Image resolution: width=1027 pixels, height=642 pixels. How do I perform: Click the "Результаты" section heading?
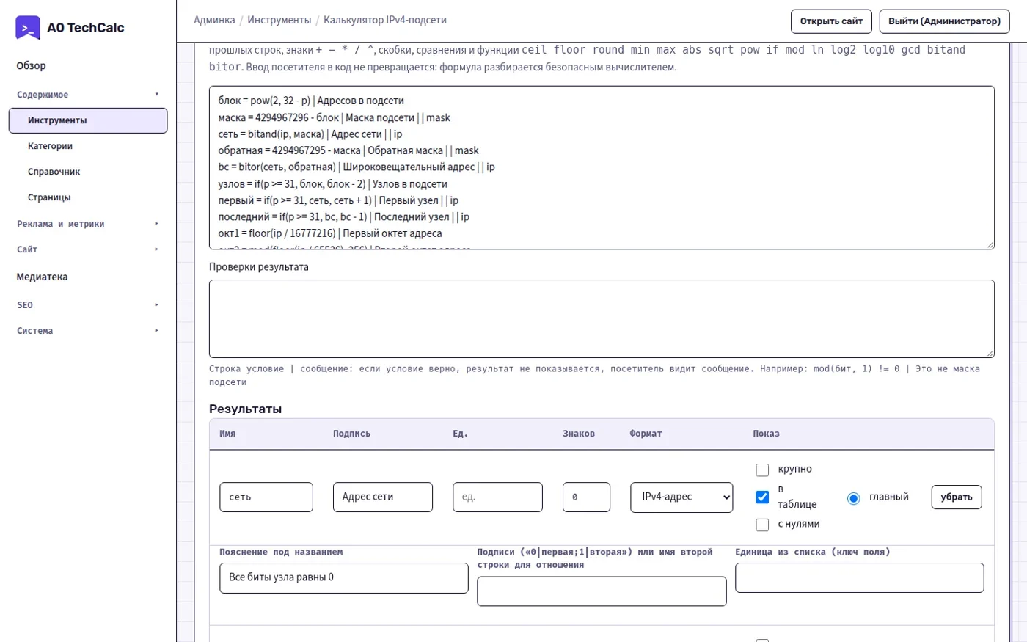(245, 409)
